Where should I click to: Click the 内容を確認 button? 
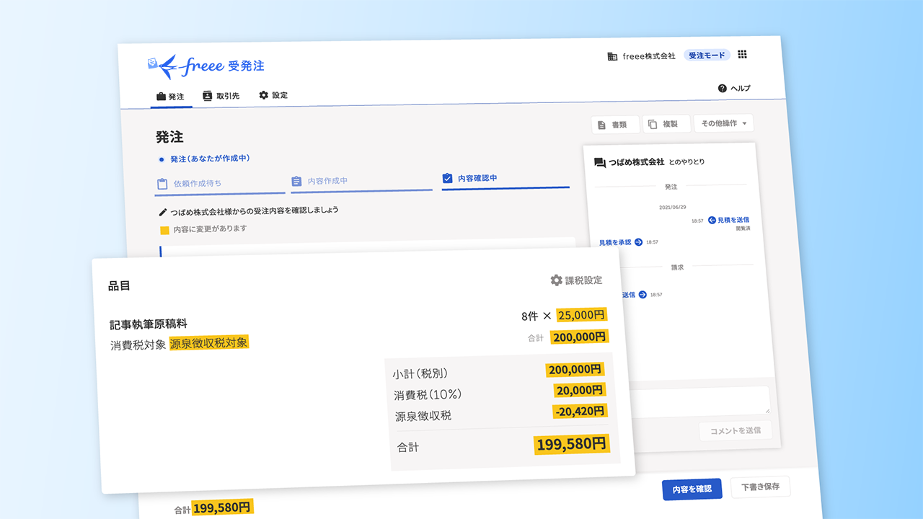coord(692,489)
